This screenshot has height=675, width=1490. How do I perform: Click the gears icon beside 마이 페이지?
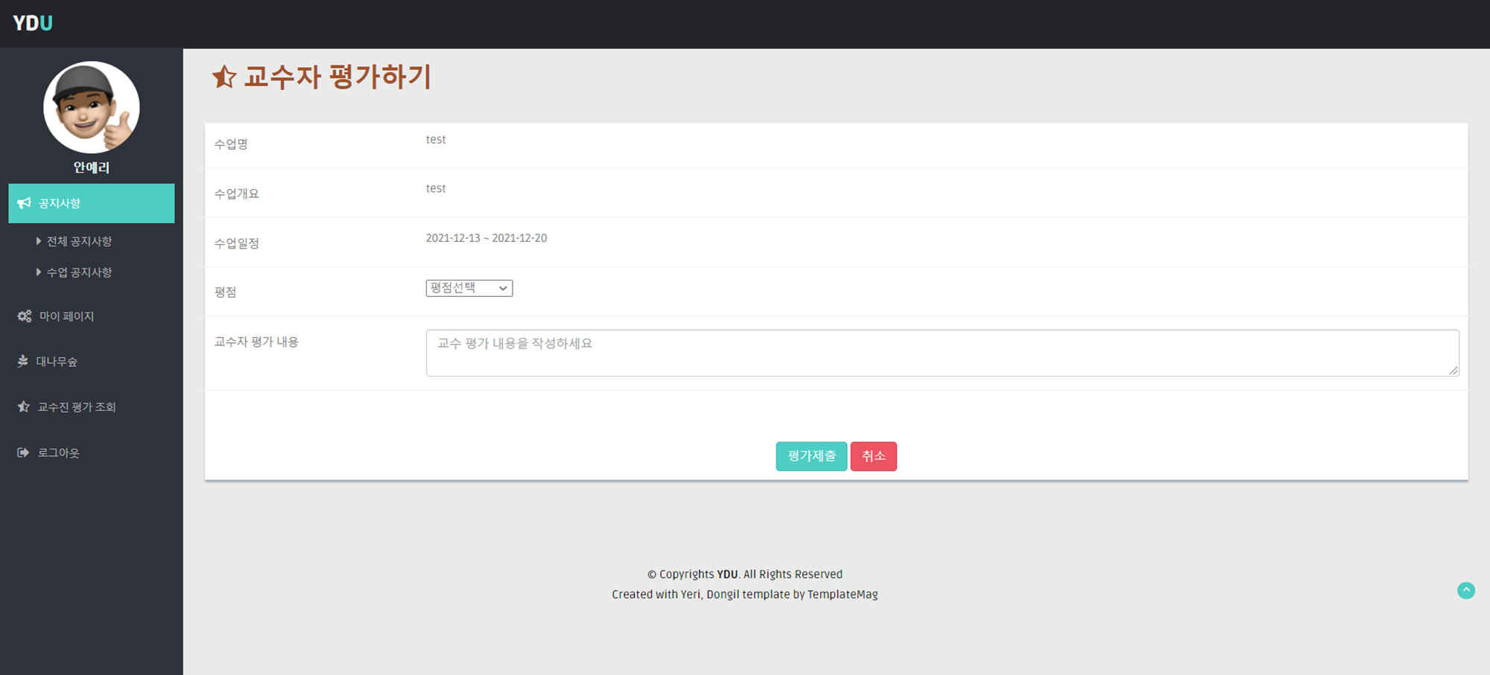click(25, 316)
